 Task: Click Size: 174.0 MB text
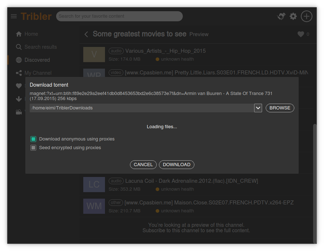[124, 59]
